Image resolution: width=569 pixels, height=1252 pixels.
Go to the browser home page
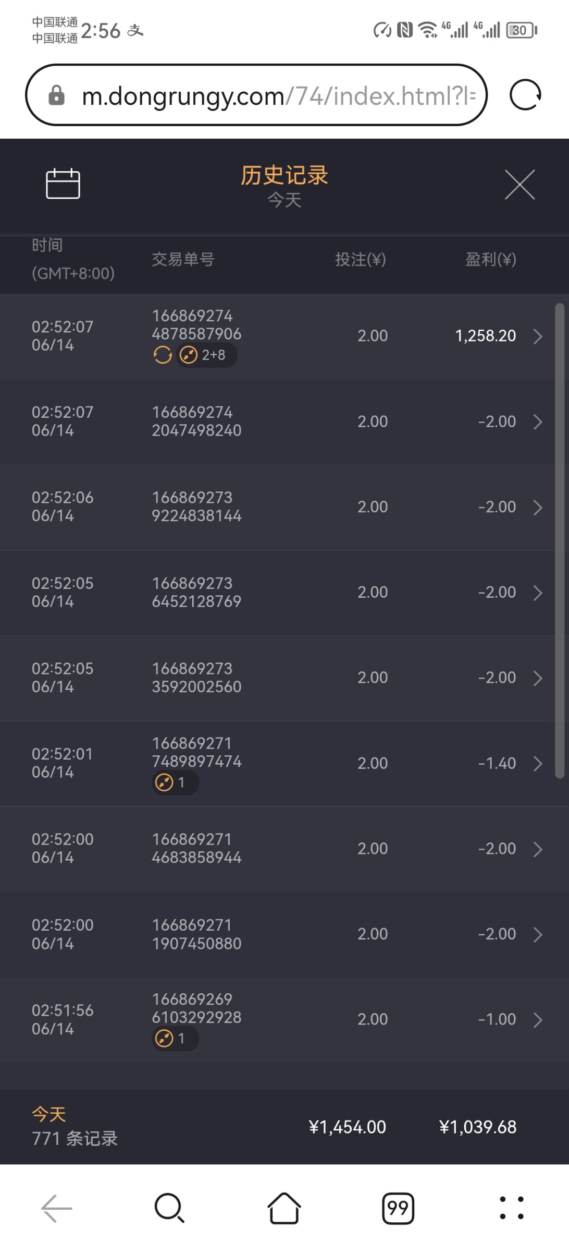[x=284, y=1208]
